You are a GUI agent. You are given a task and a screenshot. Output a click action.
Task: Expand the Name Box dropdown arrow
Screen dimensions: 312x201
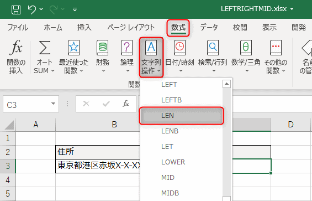pos(53,104)
